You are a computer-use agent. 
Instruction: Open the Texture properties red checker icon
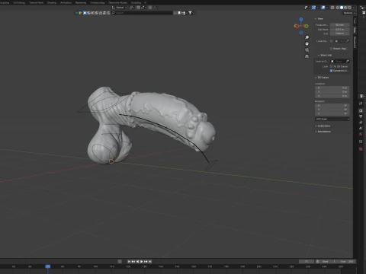pos(361,149)
